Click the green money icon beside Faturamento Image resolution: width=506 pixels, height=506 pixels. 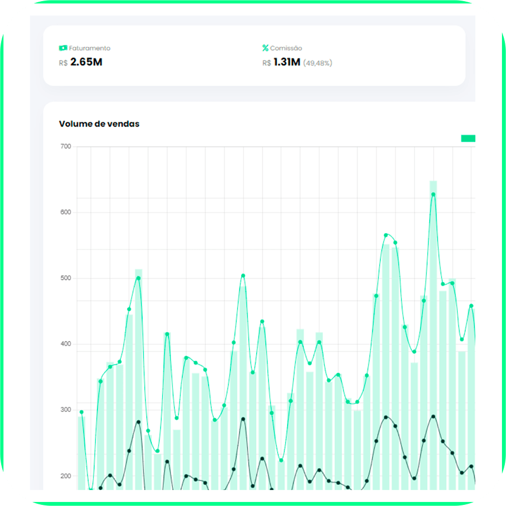pos(63,48)
